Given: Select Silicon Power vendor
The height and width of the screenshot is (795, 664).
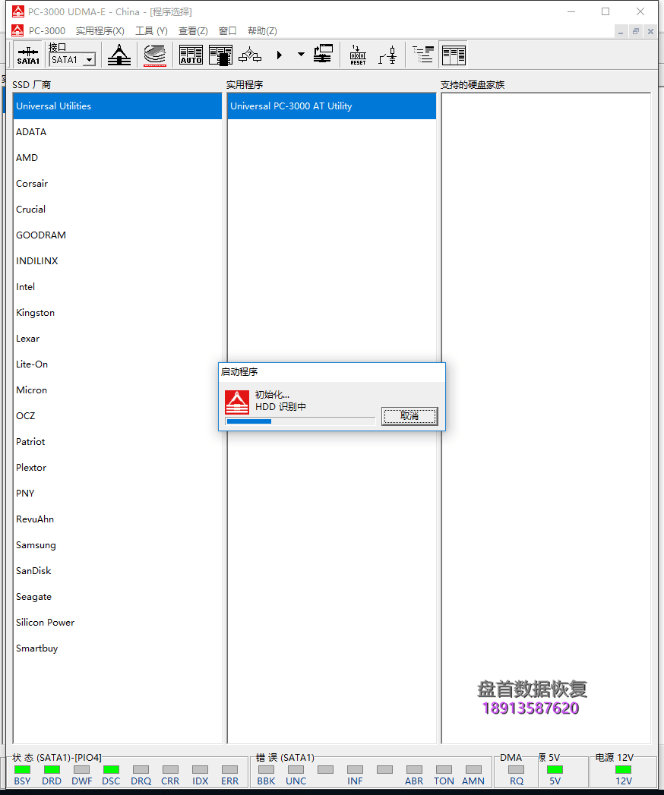Looking at the screenshot, I should pos(117,623).
